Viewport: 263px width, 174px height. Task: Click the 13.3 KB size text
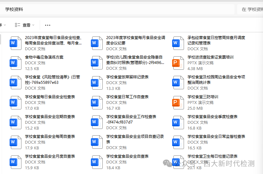[113, 89]
